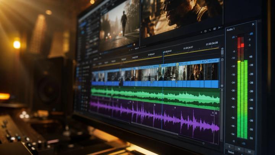Screen dimensions: 275x155
Task: Select the Audio 1 panel title
Action: tap(230, 29)
